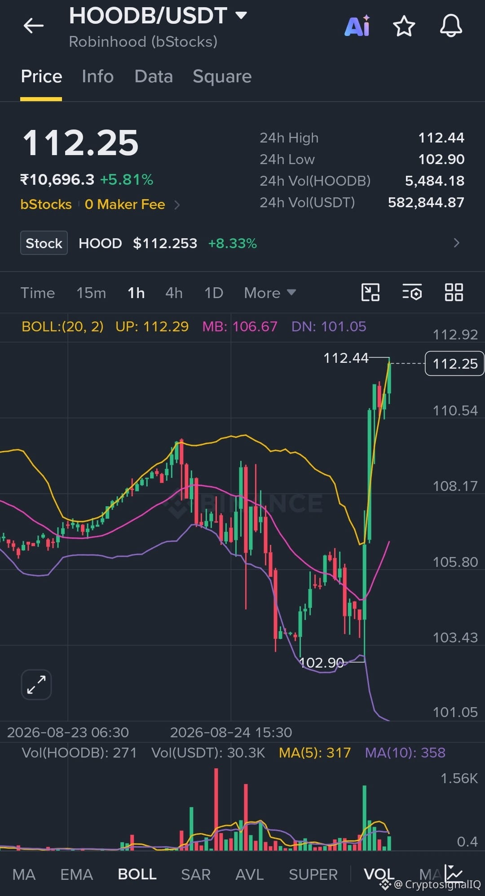The height and width of the screenshot is (896, 485).
Task: Tap the 24h Low value 102.90
Action: (x=441, y=159)
